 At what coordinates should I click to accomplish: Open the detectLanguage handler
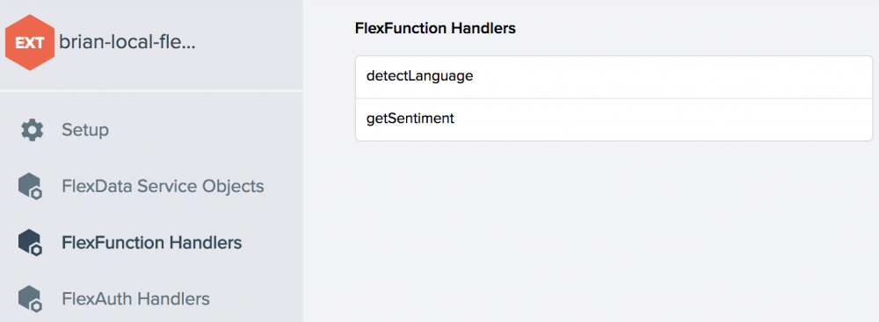(419, 76)
